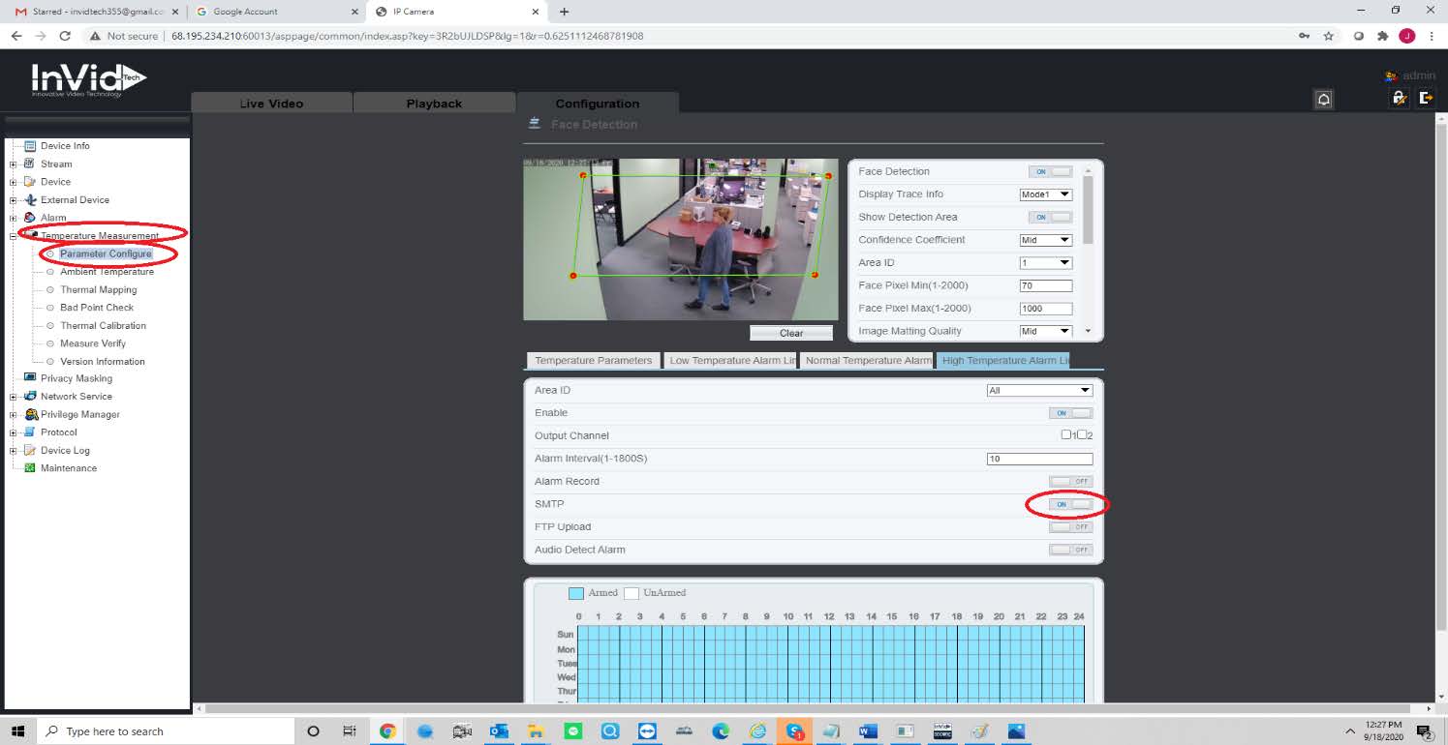Turn off the SMTP toggle
Viewport: 1448px width, 745px height.
tap(1070, 504)
